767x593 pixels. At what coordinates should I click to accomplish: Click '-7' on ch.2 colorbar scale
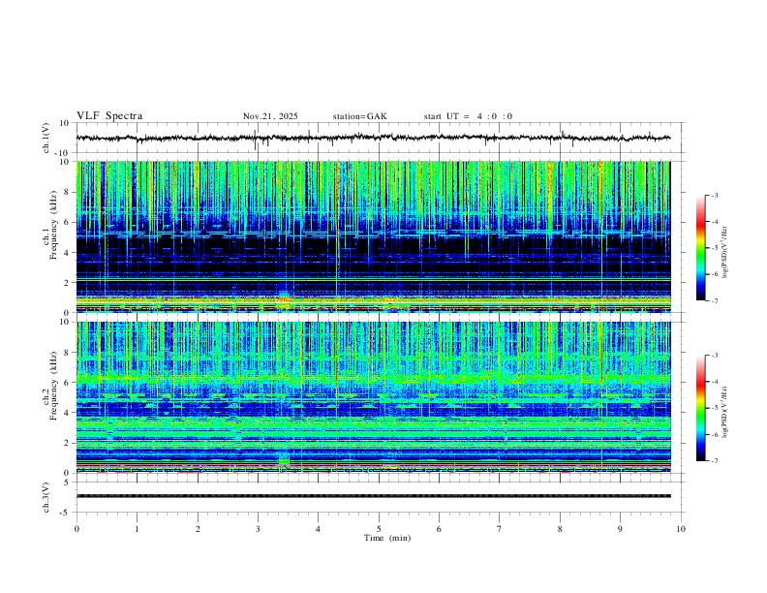pyautogui.click(x=714, y=460)
